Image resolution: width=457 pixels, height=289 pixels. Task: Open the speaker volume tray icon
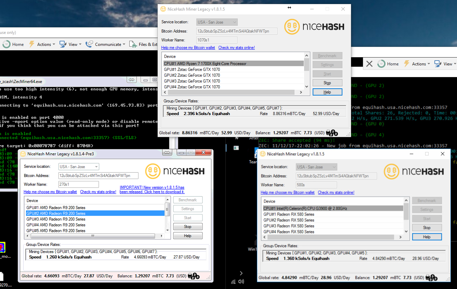(241, 282)
